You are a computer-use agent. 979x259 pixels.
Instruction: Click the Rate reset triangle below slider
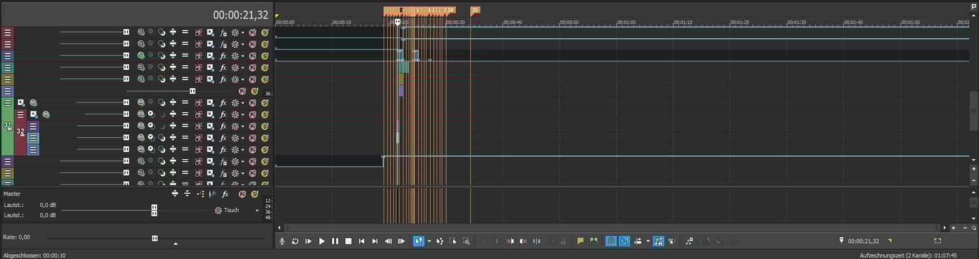[x=176, y=244]
